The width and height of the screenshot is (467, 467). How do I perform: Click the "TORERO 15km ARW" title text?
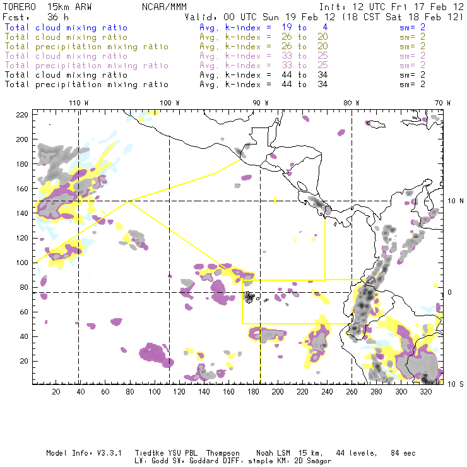[47, 7]
